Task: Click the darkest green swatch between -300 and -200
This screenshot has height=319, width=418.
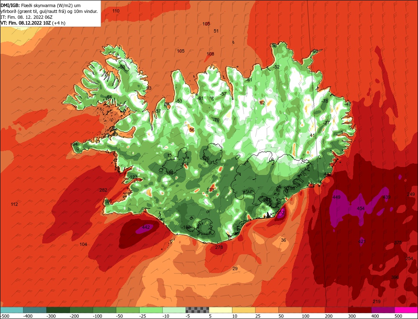Action: tap(58, 310)
